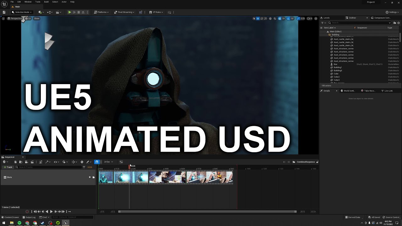
Task: Switch to the Live Link tab
Action: coord(387,91)
